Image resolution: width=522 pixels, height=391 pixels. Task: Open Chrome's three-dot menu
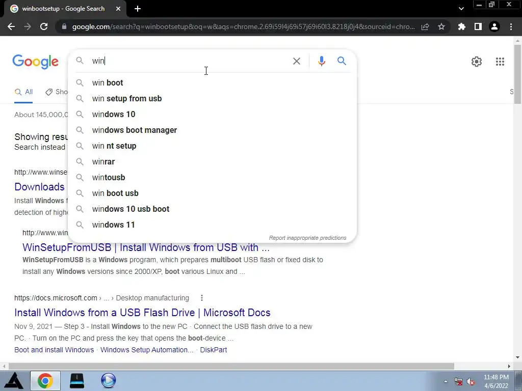point(511,26)
